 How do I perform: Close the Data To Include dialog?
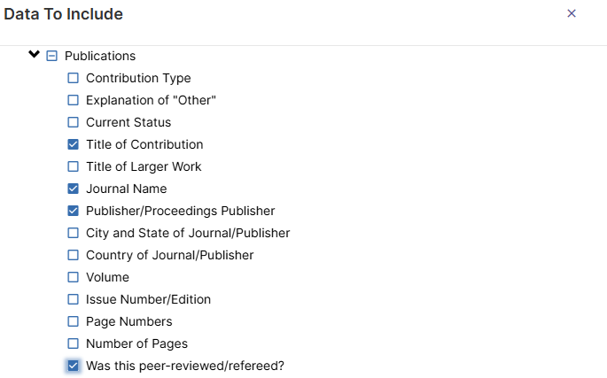pyautogui.click(x=572, y=13)
